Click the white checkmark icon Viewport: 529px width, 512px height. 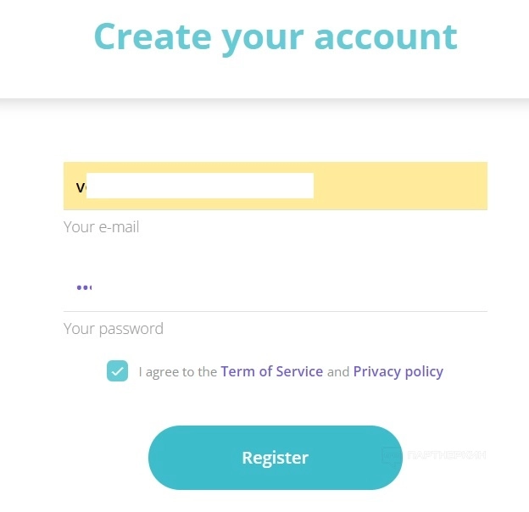tap(118, 371)
